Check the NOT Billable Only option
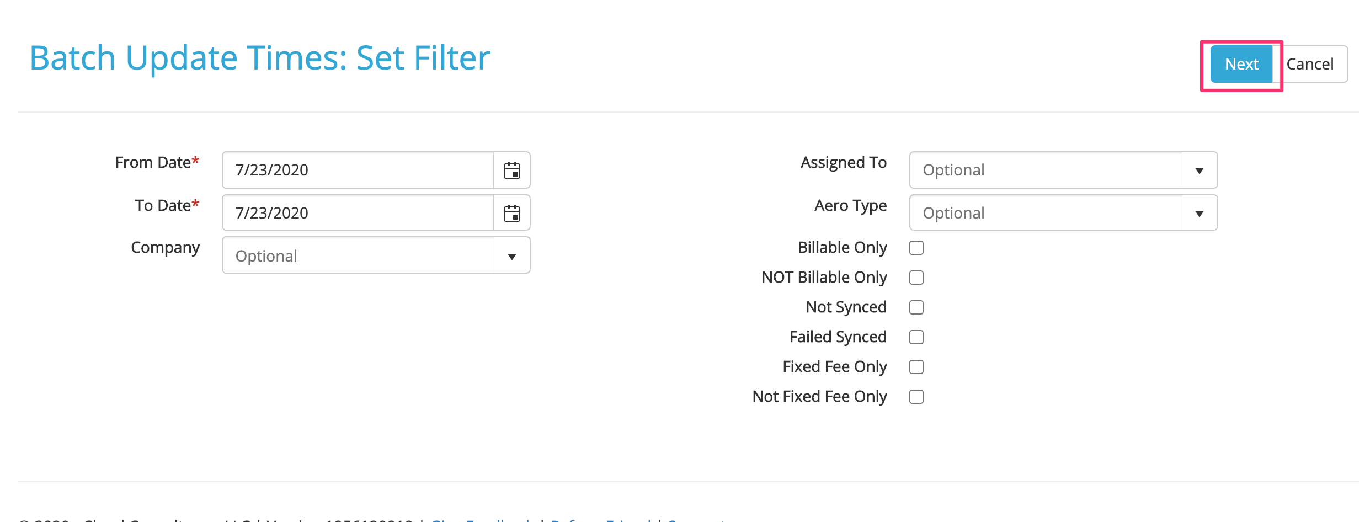Image resolution: width=1365 pixels, height=522 pixels. click(916, 278)
